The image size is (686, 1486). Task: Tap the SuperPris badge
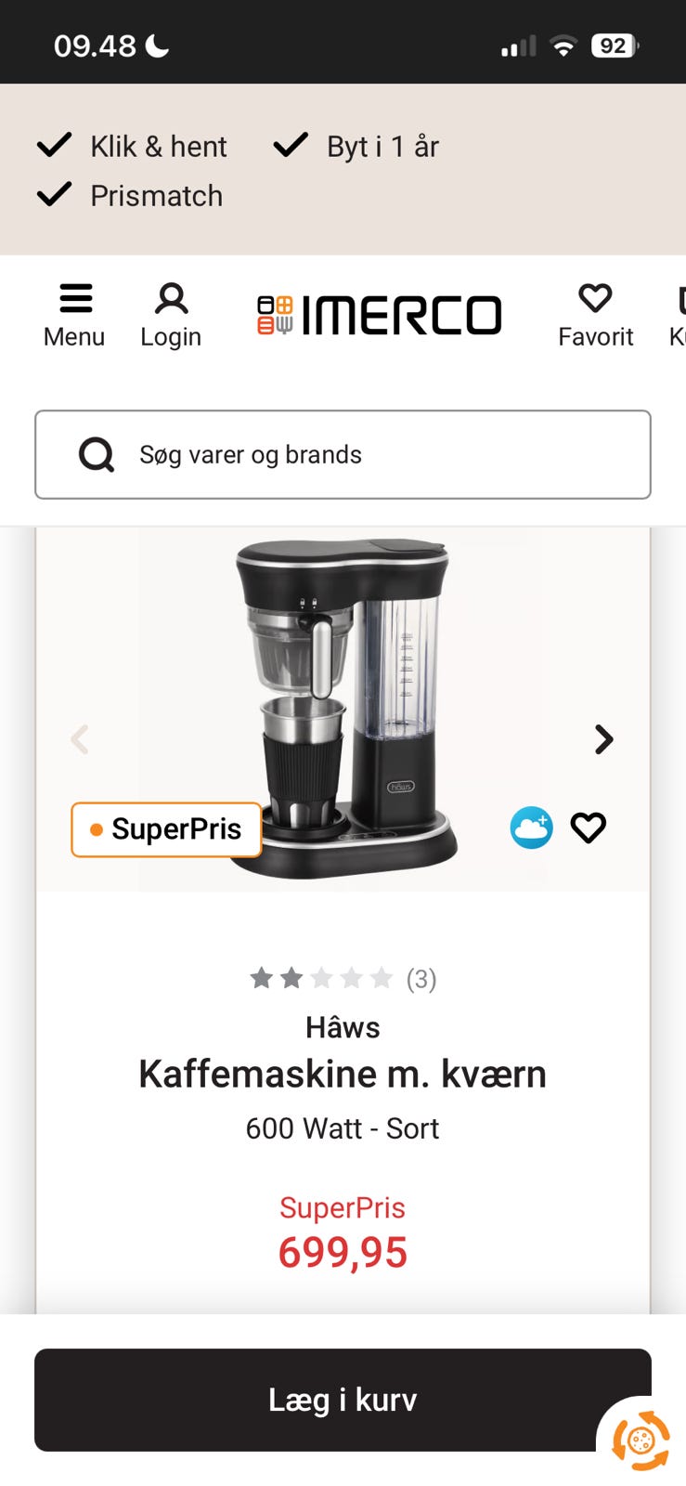click(x=166, y=829)
